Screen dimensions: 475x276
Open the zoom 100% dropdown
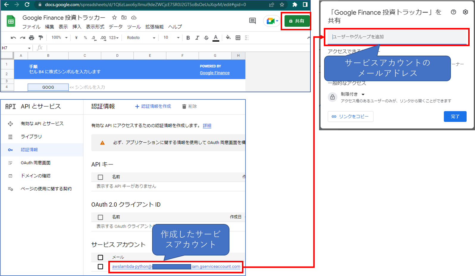click(x=60, y=38)
